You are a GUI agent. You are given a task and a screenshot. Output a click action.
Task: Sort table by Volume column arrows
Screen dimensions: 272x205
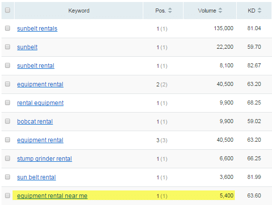(x=220, y=11)
